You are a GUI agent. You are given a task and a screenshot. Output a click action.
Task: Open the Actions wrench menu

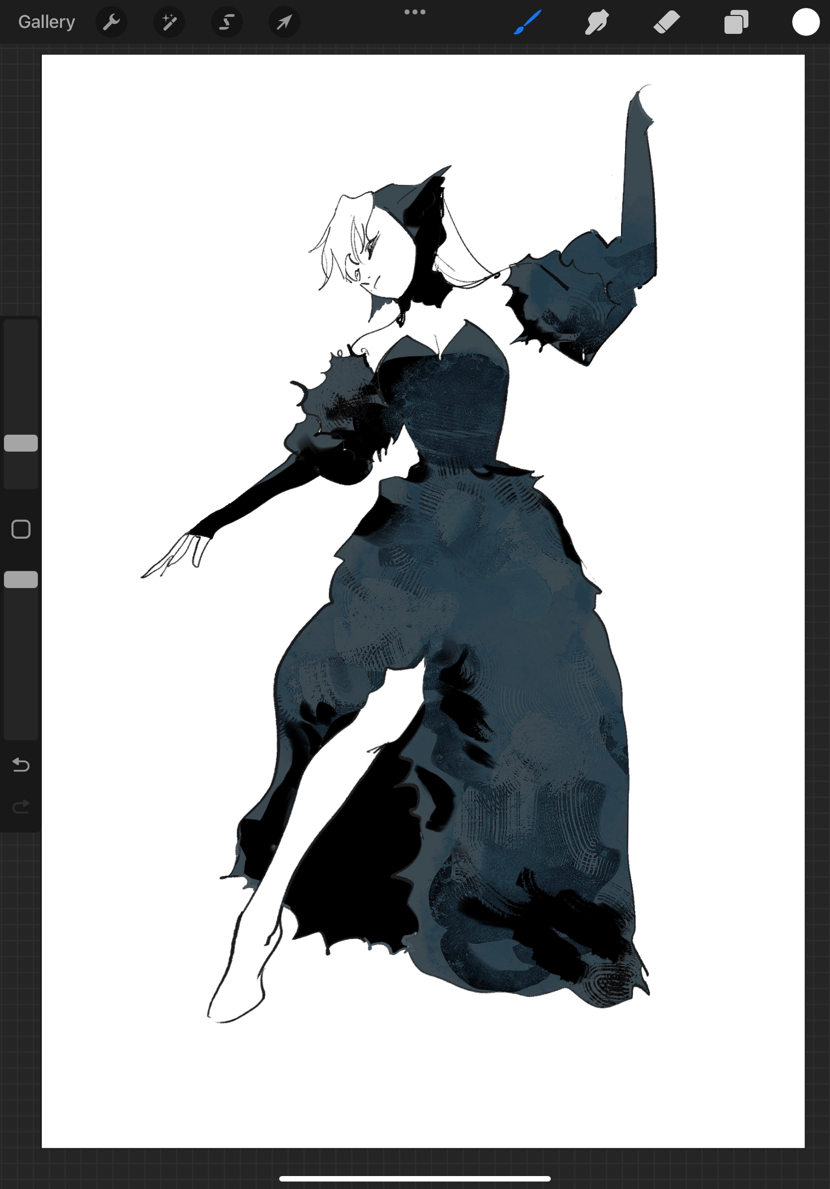pyautogui.click(x=111, y=22)
